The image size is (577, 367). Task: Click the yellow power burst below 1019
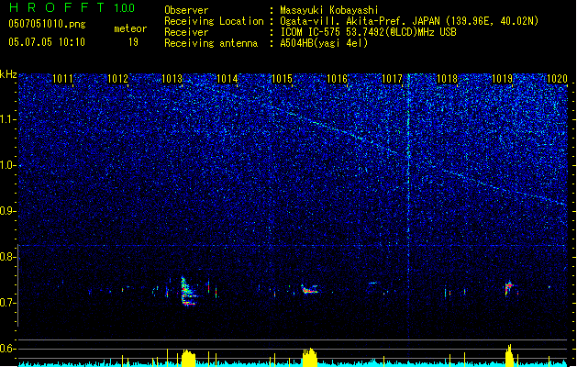509,356
